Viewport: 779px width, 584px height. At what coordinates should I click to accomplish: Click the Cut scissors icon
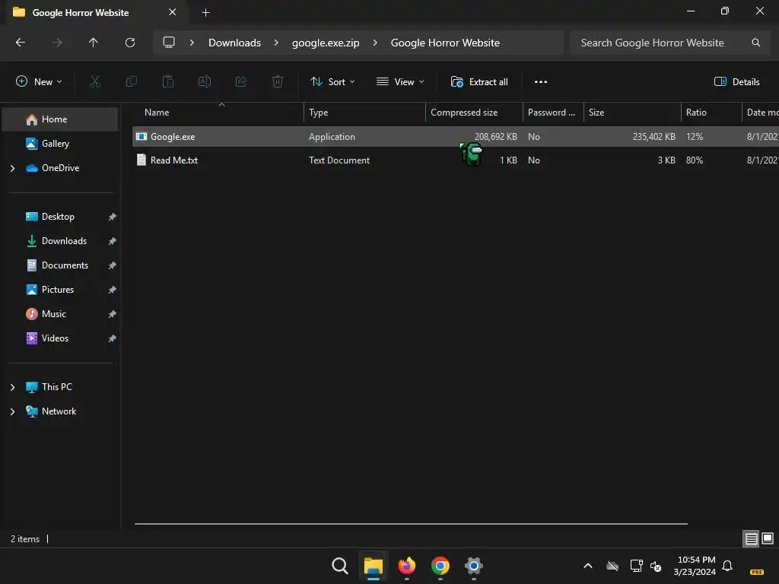pyautogui.click(x=94, y=81)
